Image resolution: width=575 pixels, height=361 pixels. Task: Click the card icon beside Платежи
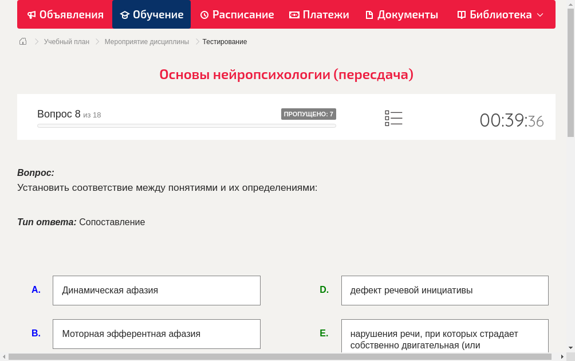point(293,14)
